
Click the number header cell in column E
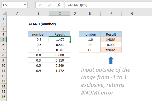pyautogui.click(x=90, y=34)
